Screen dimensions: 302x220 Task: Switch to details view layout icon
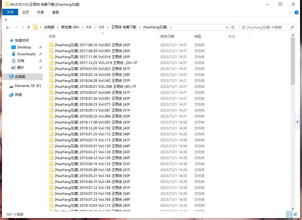[289, 214]
